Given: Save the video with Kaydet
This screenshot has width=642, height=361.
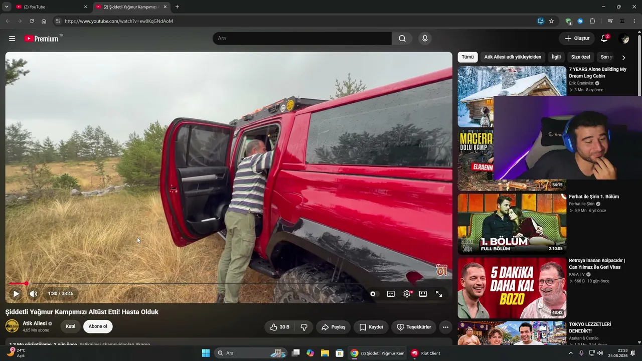Looking at the screenshot, I should 371,327.
